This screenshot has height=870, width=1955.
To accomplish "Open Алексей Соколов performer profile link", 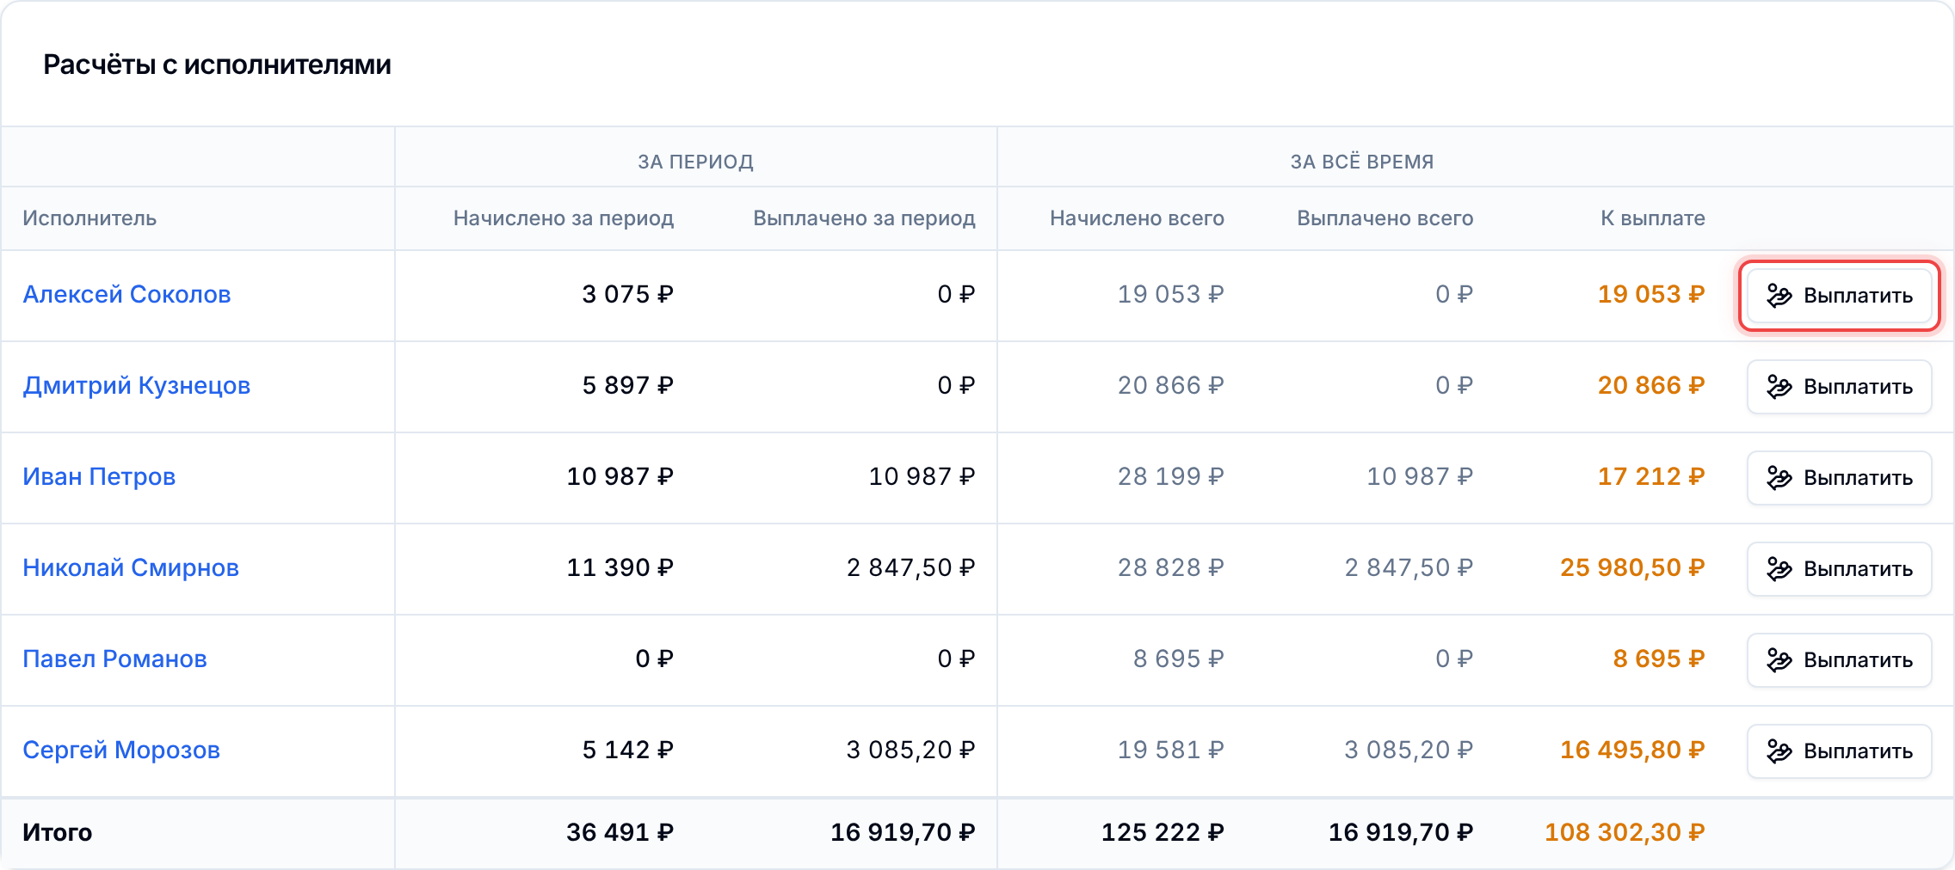I will click(x=126, y=294).
